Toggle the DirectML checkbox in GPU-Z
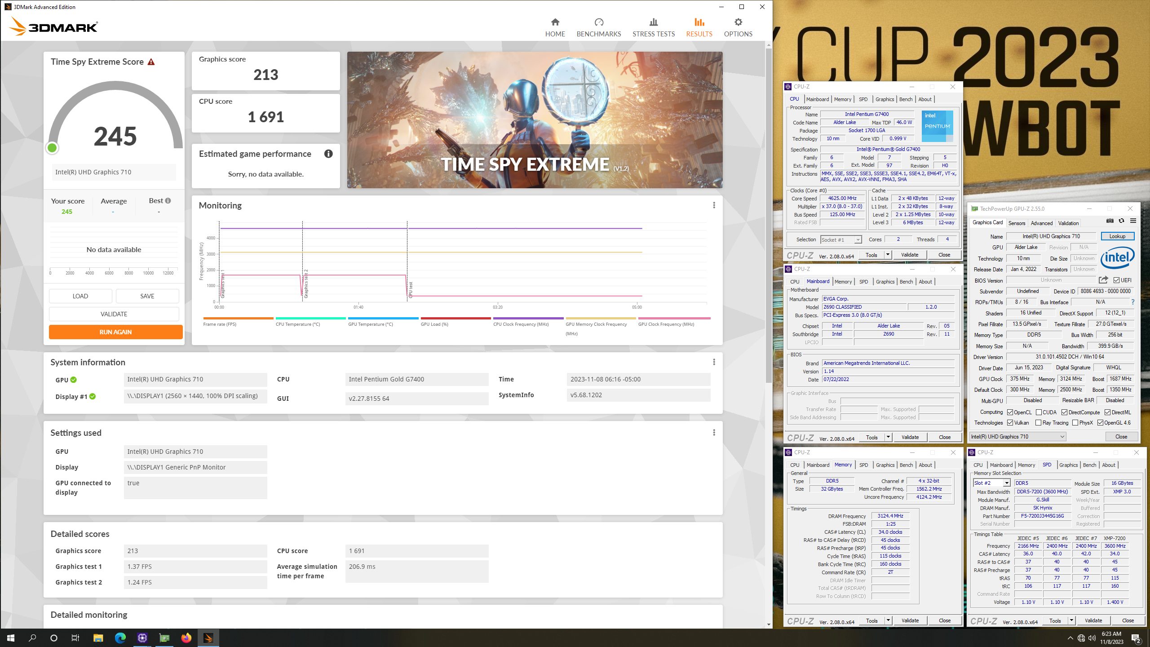 pyautogui.click(x=1107, y=412)
